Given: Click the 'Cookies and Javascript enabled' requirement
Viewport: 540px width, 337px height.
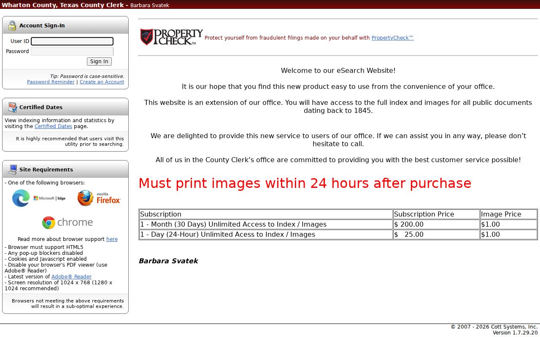Looking at the screenshot, I should pyautogui.click(x=46, y=259).
